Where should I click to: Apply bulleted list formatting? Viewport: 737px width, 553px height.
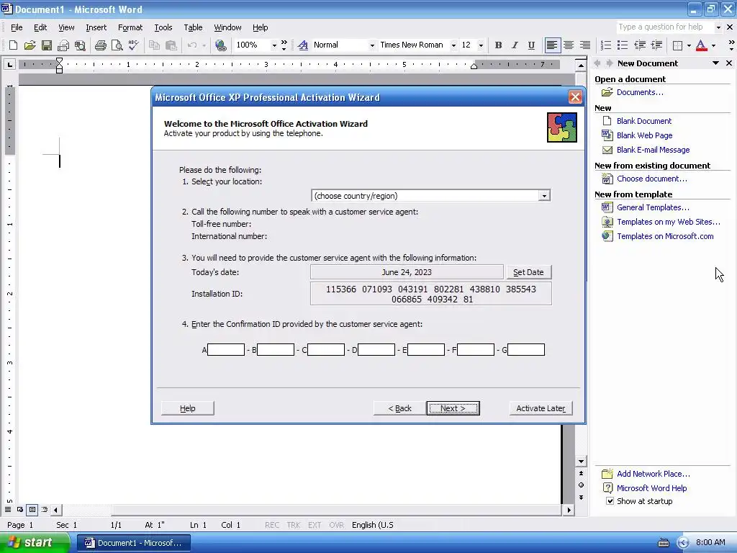coord(623,45)
